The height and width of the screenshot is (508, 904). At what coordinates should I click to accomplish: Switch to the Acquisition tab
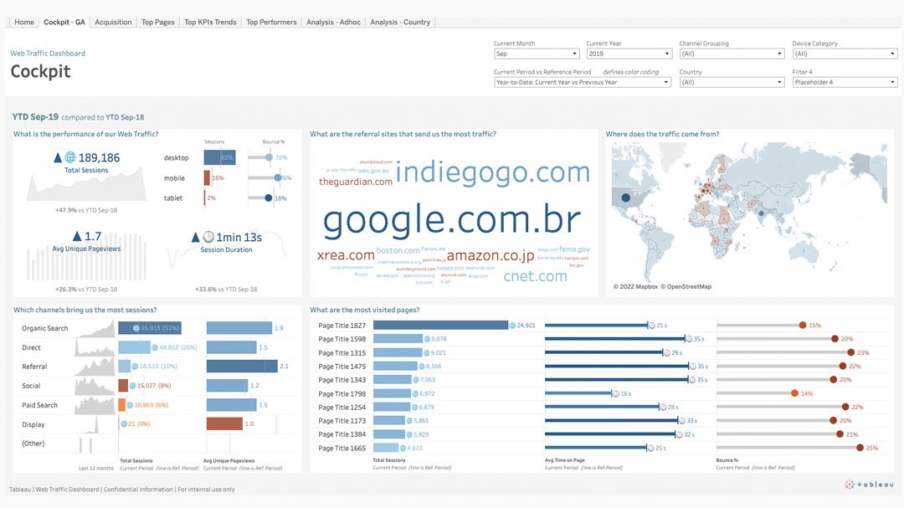coord(113,22)
